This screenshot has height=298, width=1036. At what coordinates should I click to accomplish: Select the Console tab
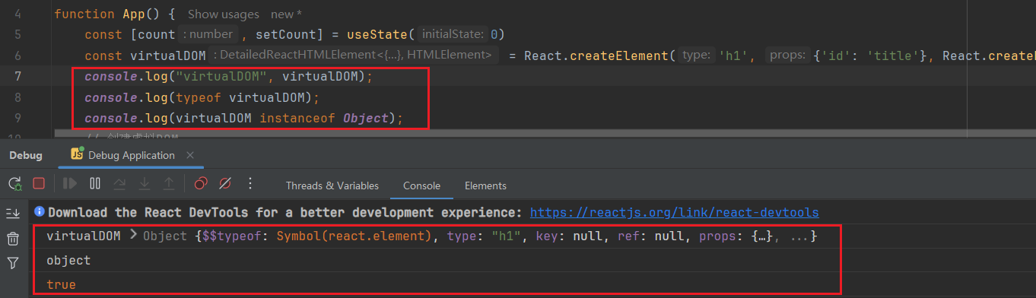click(421, 185)
